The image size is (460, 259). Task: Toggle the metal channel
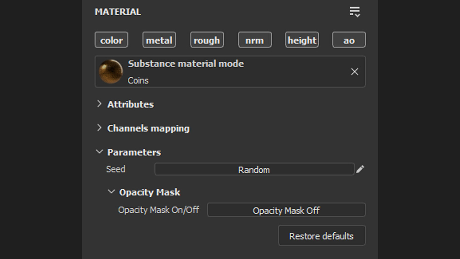pos(159,40)
